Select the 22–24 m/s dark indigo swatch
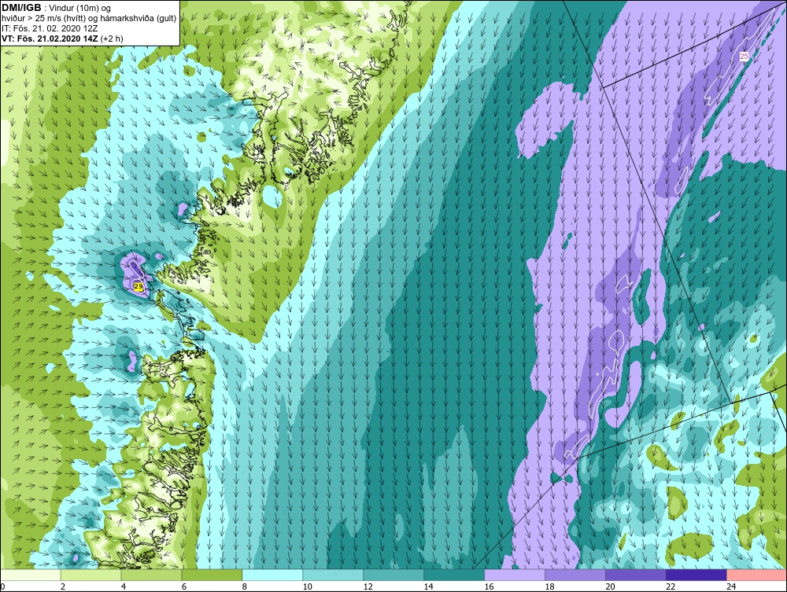 click(696, 575)
